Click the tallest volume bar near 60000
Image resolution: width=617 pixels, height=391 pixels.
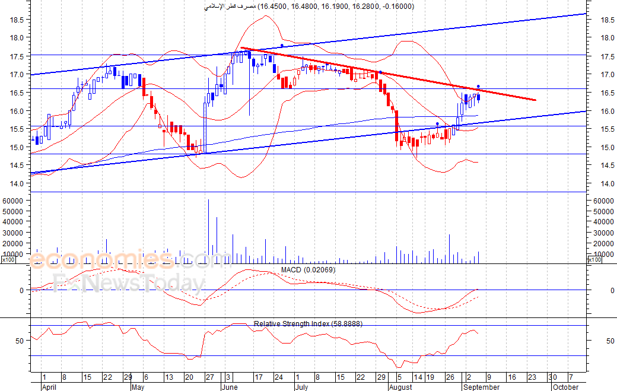point(208,231)
